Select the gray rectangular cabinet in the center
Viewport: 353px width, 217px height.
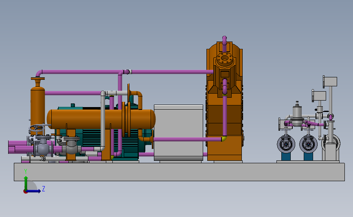pos(178,133)
